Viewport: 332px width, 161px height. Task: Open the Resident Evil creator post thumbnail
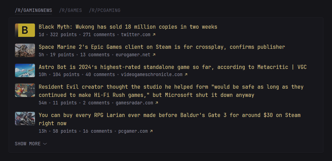(25, 90)
